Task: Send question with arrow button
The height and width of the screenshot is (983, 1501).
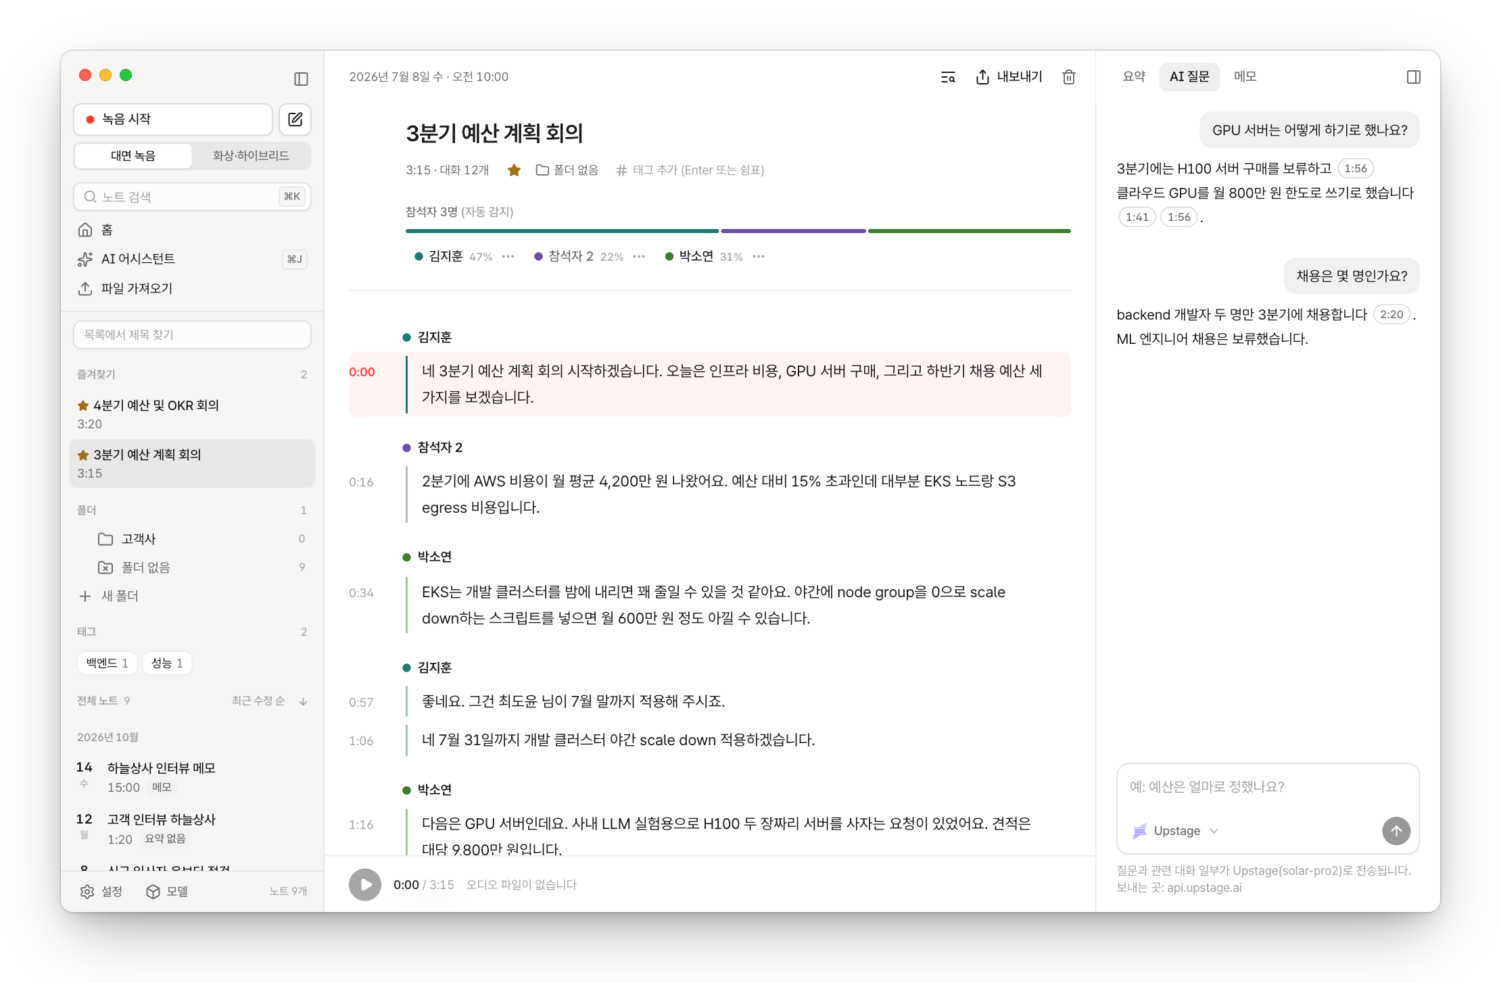Action: [1396, 832]
